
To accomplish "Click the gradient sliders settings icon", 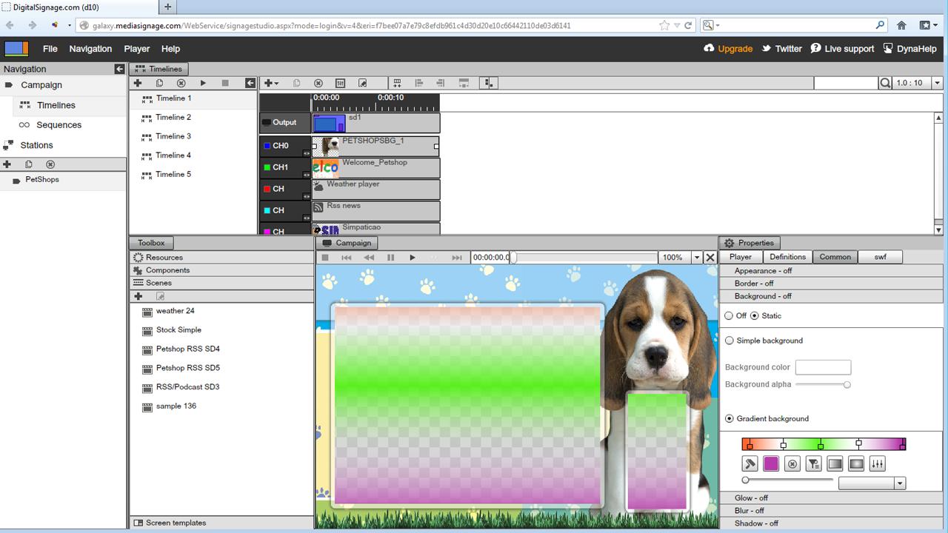I will click(878, 464).
